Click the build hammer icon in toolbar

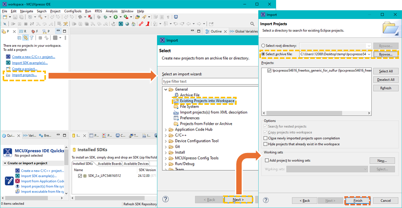40,17
